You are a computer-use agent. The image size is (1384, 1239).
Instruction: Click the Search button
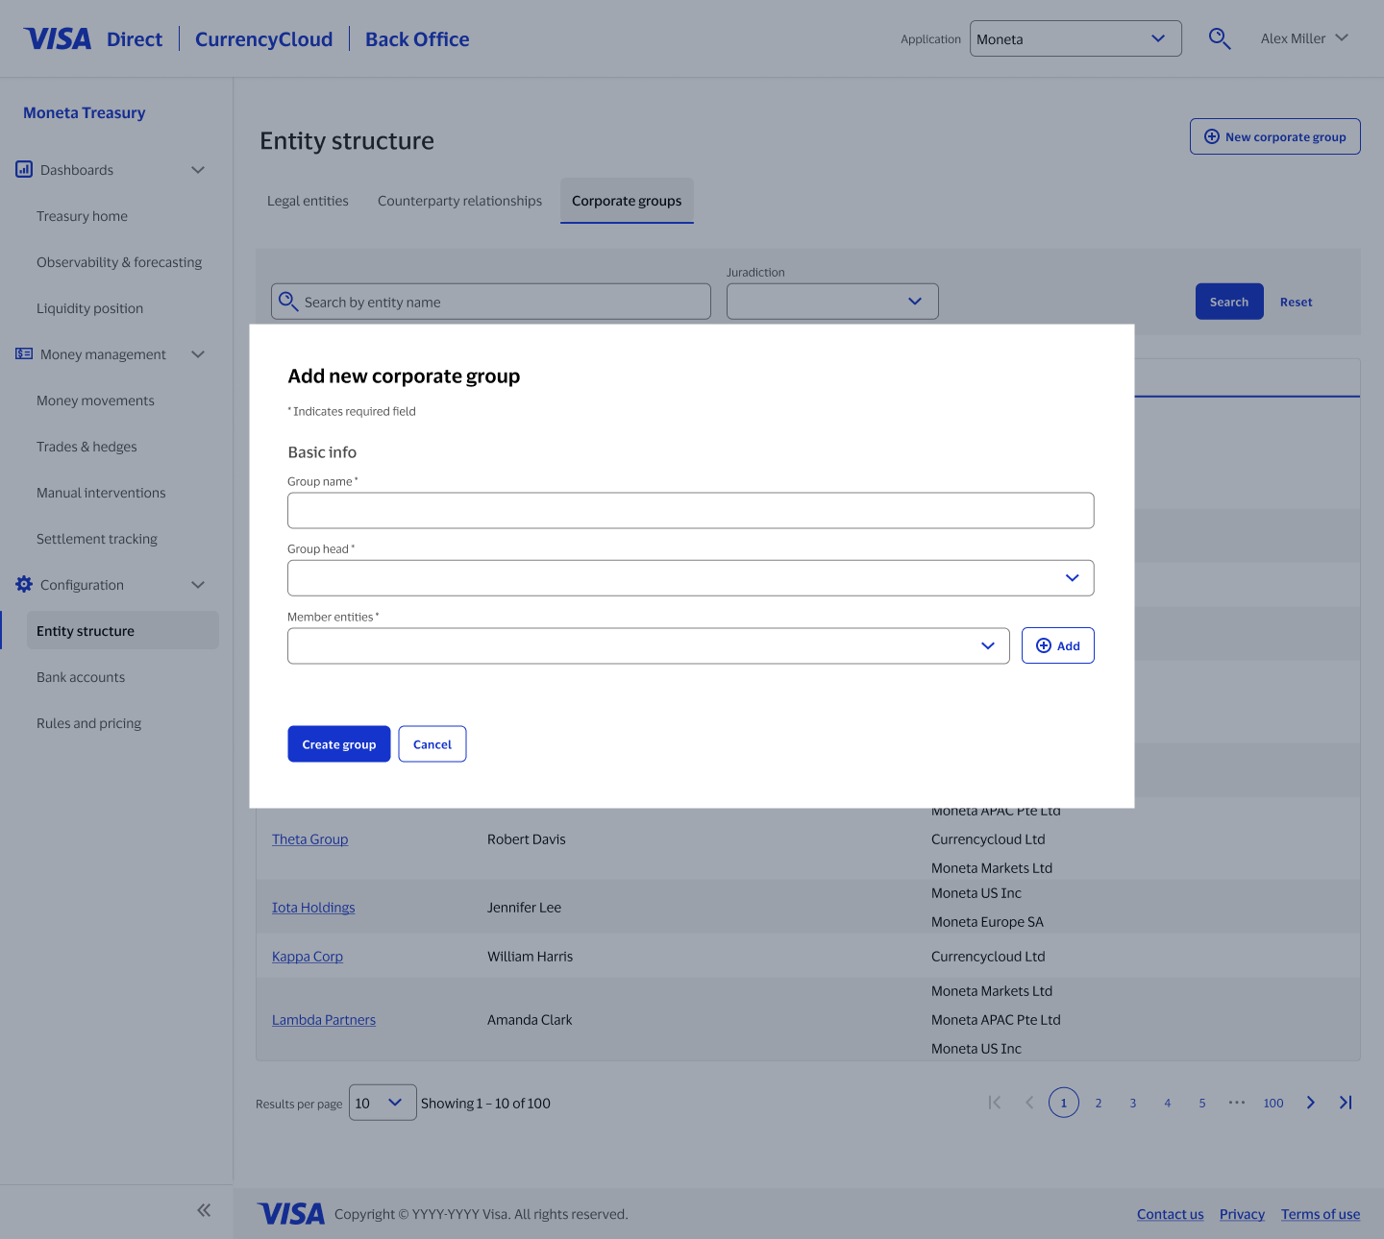(1229, 302)
